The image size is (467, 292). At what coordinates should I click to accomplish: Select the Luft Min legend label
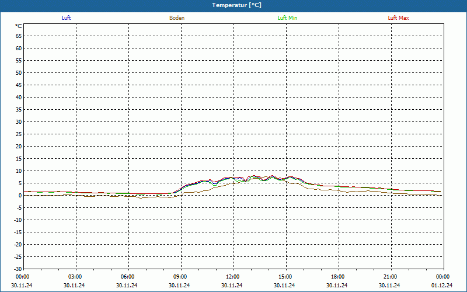click(287, 18)
